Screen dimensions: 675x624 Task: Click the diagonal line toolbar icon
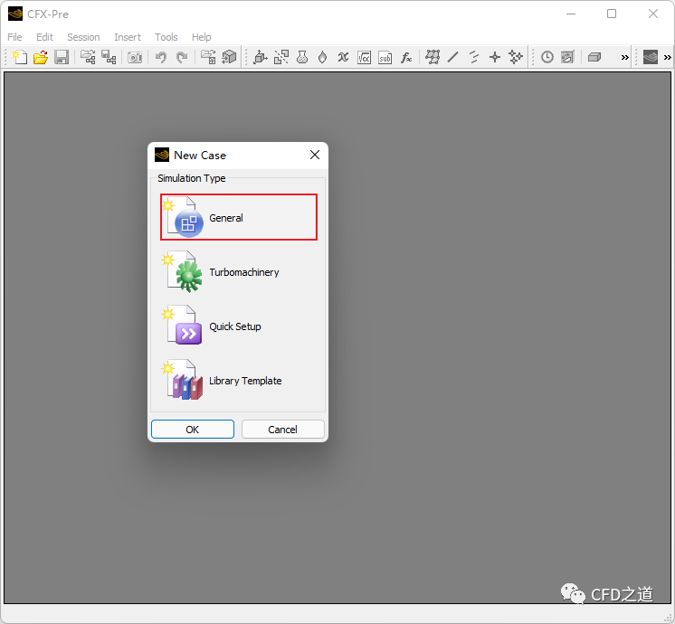click(453, 57)
